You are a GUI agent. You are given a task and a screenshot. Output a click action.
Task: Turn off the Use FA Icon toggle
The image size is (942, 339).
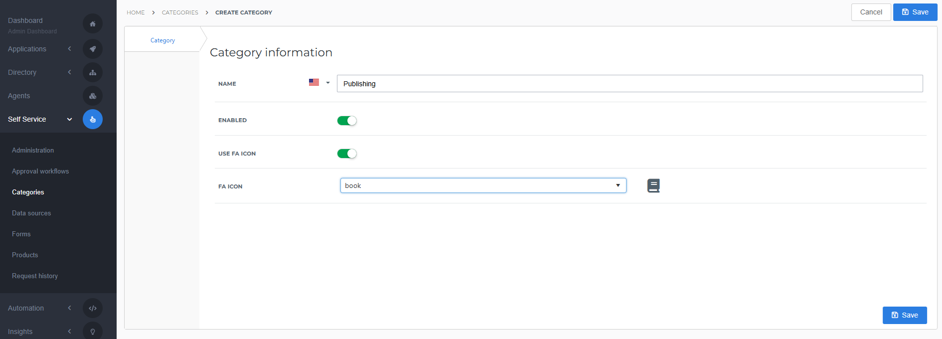(347, 154)
